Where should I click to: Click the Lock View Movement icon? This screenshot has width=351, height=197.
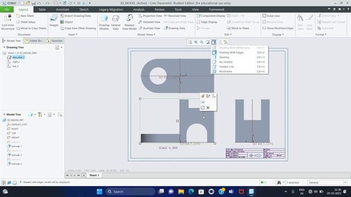[x=8, y=18]
